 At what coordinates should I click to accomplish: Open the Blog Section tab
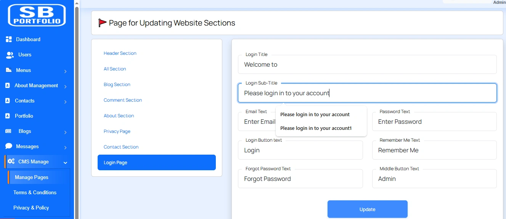[117, 85]
